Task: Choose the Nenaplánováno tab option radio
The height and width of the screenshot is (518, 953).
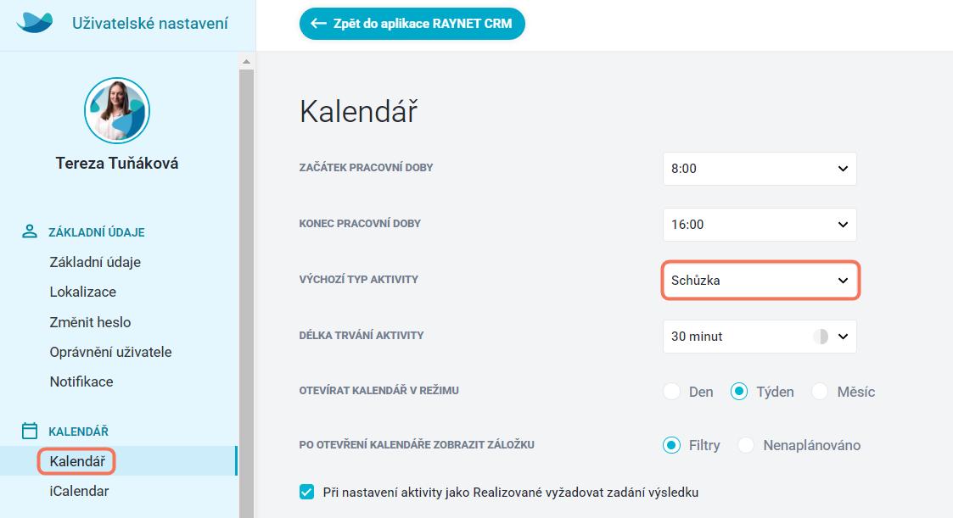Action: (746, 445)
